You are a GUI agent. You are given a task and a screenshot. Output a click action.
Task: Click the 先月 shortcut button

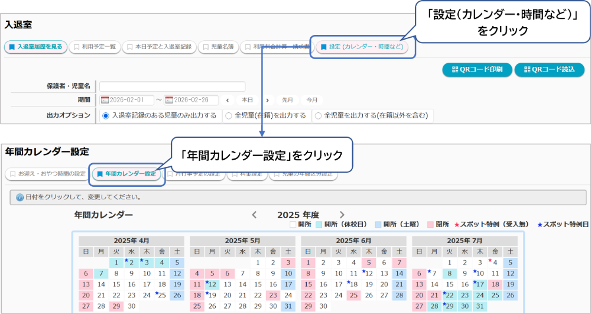coord(287,100)
